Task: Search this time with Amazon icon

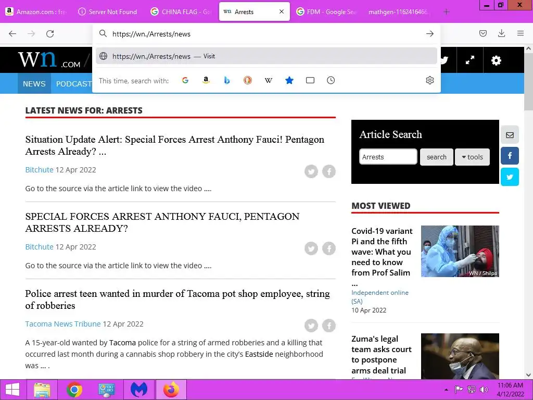Action: pos(206,80)
